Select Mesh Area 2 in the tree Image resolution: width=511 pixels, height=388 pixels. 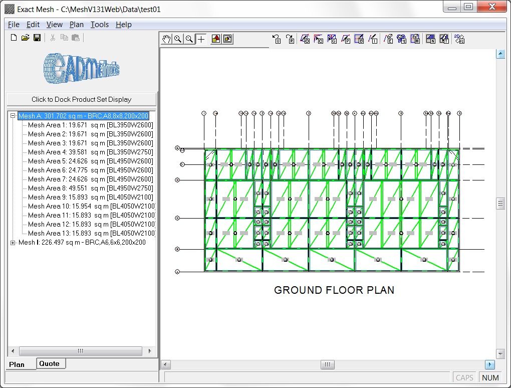90,134
